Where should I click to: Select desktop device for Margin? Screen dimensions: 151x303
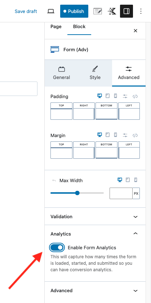pos(99,135)
